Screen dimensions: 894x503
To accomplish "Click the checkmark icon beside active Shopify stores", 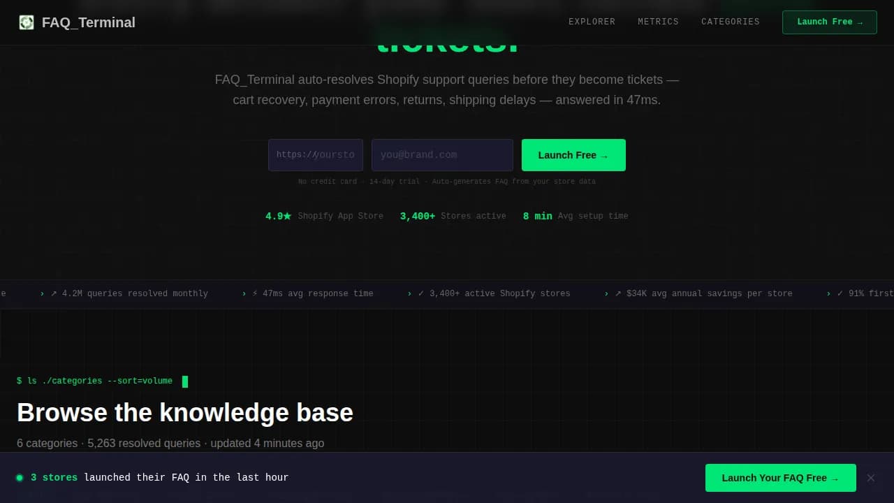I will tap(420, 293).
